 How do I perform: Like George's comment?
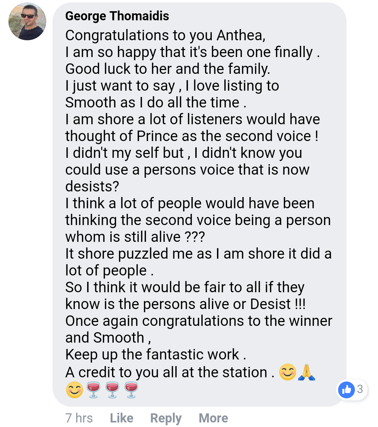121,418
